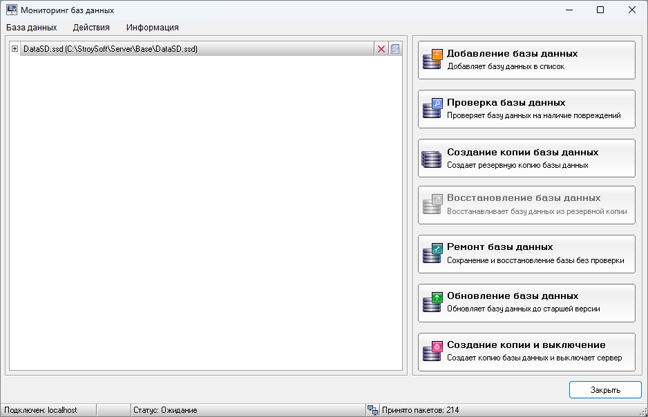Click the «Создание копии и выключение» icon
648x417 pixels.
click(x=432, y=352)
